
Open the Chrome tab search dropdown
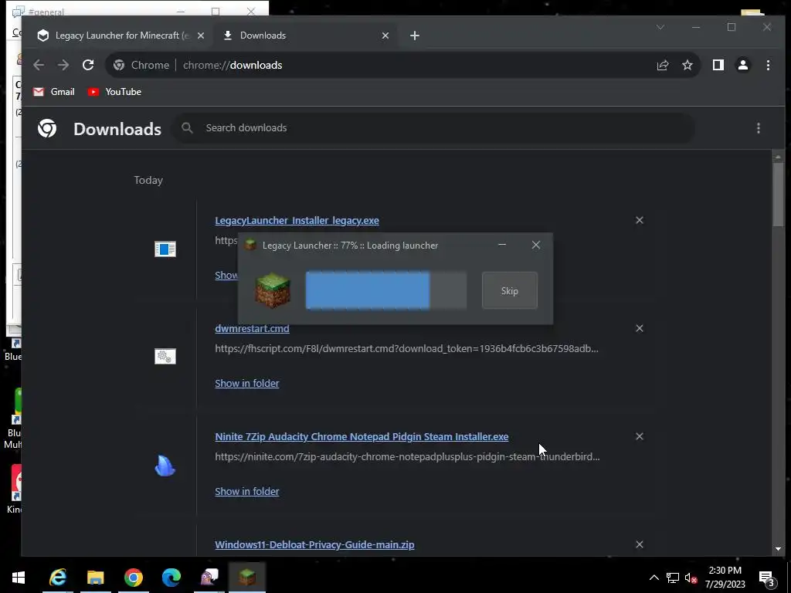(x=660, y=27)
